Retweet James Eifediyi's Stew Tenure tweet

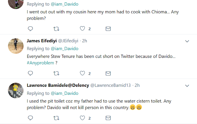click(x=56, y=73)
